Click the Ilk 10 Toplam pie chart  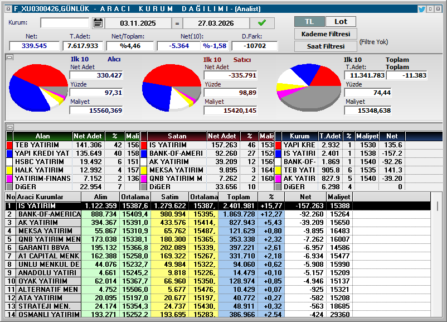coord(308,88)
